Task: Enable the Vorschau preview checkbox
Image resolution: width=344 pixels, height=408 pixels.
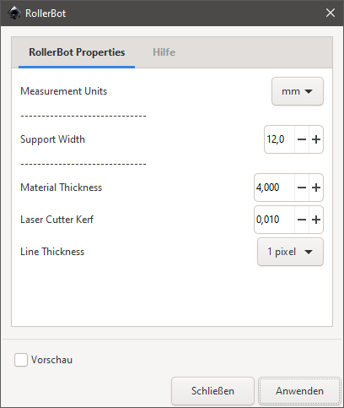Action: [x=21, y=360]
